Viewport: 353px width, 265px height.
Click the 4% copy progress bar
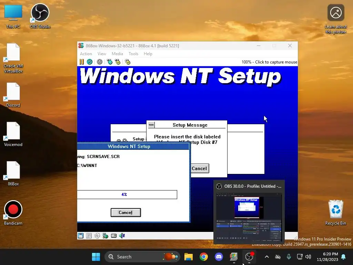point(127,195)
